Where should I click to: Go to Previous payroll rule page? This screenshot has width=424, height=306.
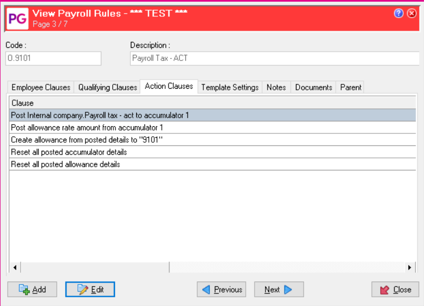[221, 290]
